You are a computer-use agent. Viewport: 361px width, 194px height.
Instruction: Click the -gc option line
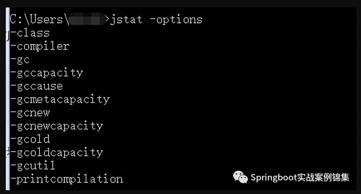coord(20,60)
